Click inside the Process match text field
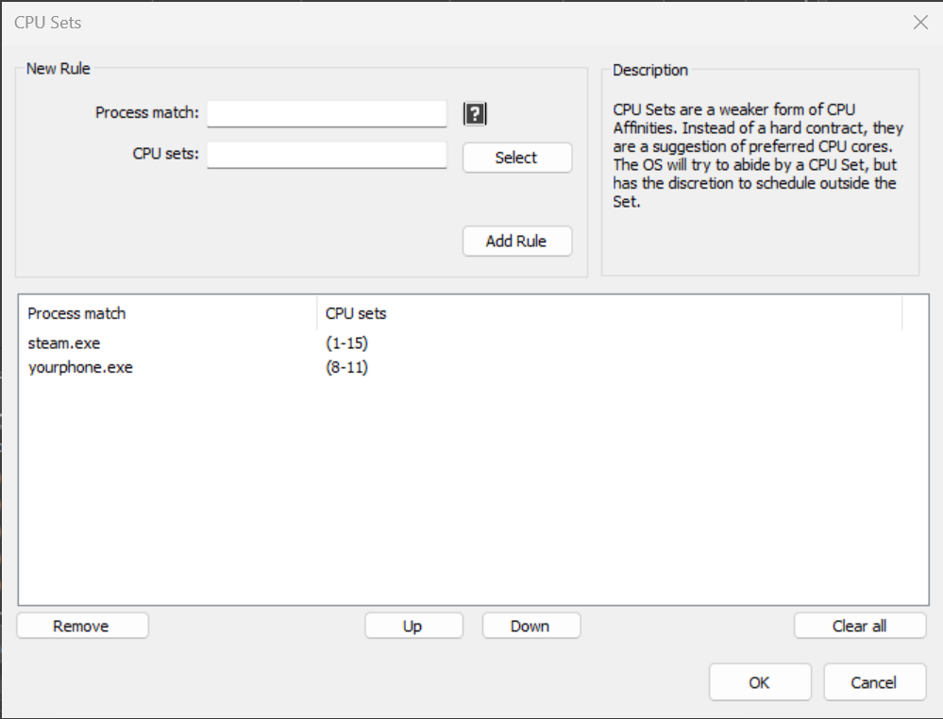 tap(326, 113)
